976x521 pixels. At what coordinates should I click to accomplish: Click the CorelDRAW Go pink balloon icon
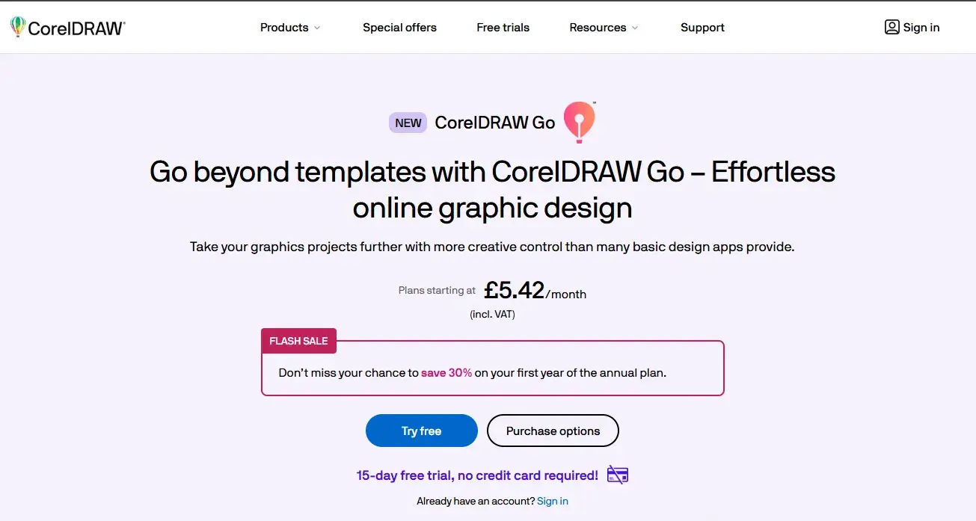click(578, 121)
